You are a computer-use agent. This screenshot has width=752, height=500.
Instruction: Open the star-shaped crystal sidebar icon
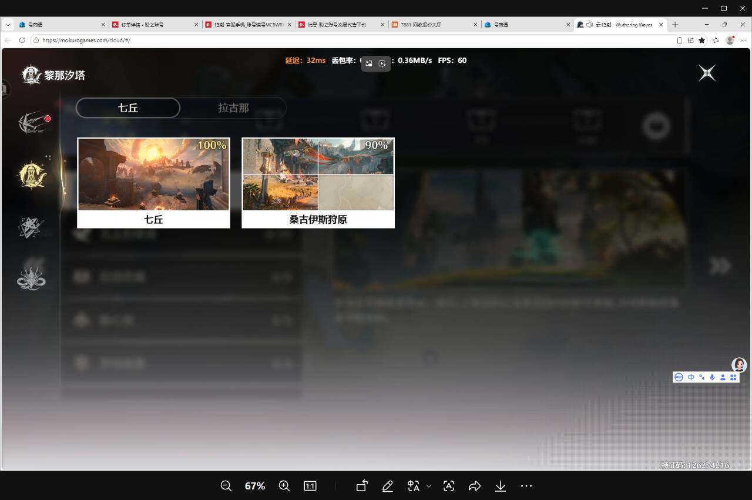click(x=31, y=227)
